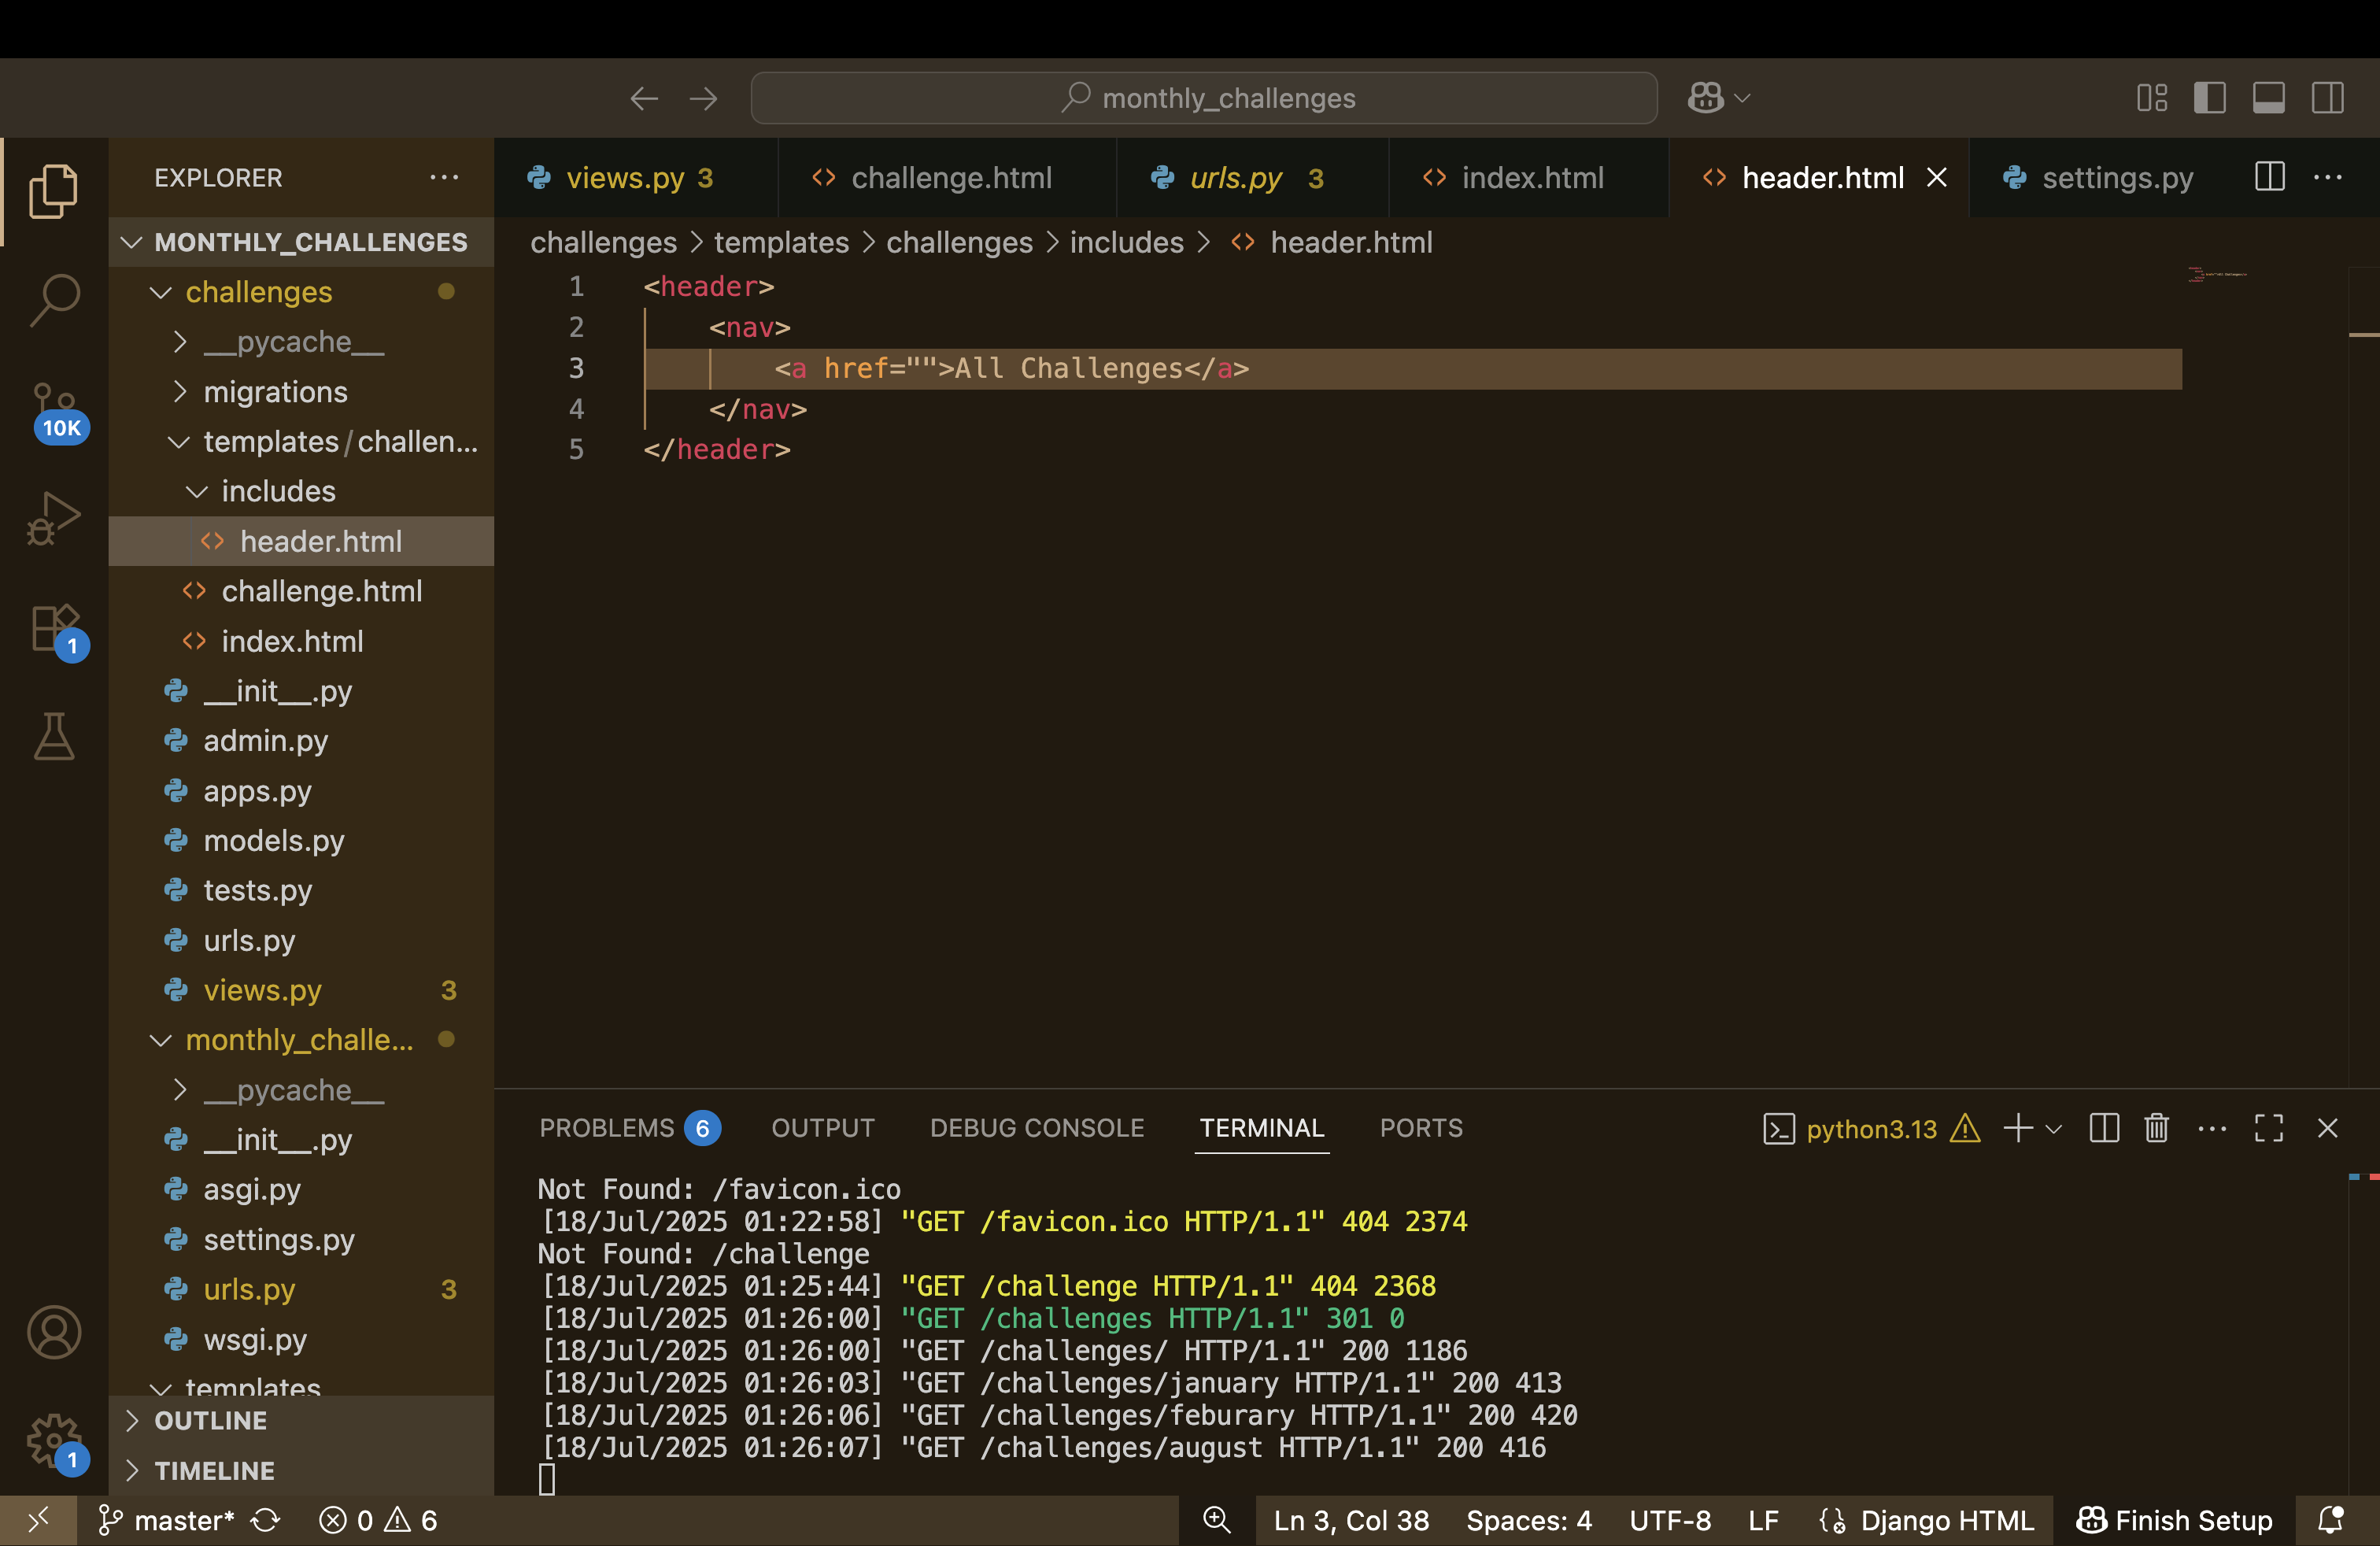Collapse the MONTHLY_CHALLENGES root folder
2380x1546 pixels.
300,242
